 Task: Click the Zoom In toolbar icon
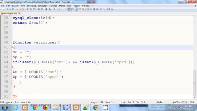[x=54, y=9]
